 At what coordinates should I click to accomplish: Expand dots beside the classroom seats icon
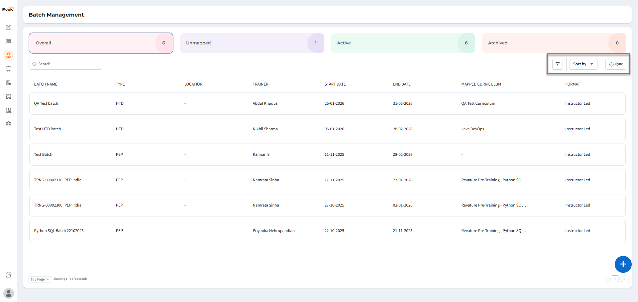(x=15, y=97)
